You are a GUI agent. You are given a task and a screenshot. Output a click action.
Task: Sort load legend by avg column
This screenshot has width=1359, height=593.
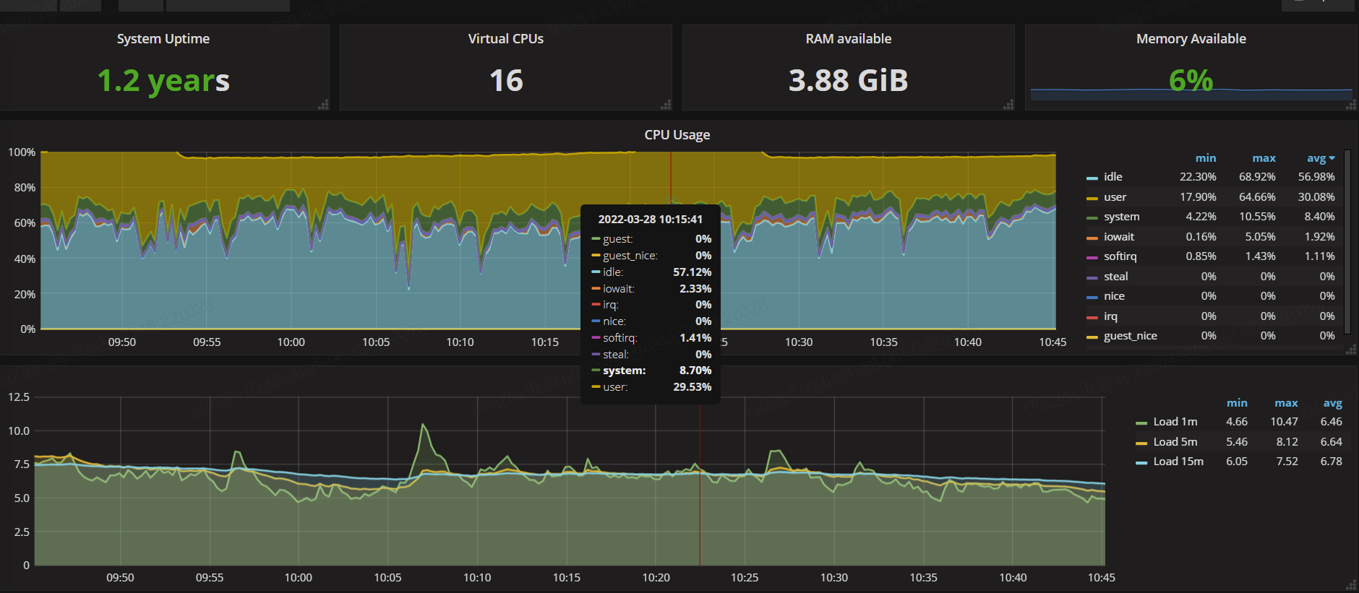point(1333,403)
